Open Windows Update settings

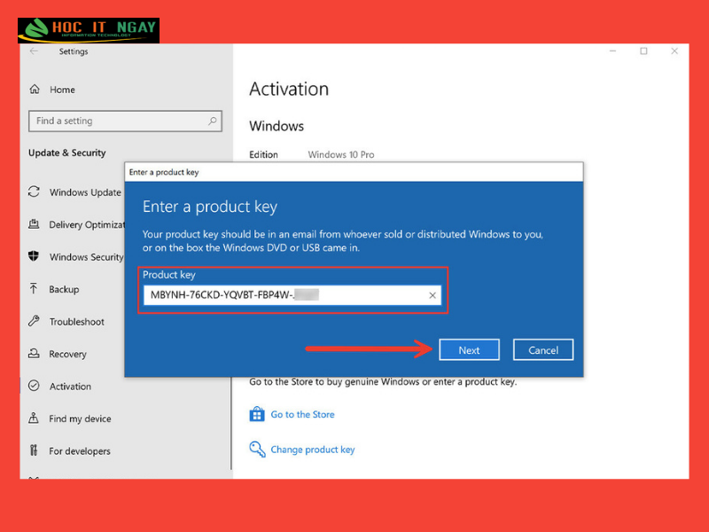click(x=85, y=192)
